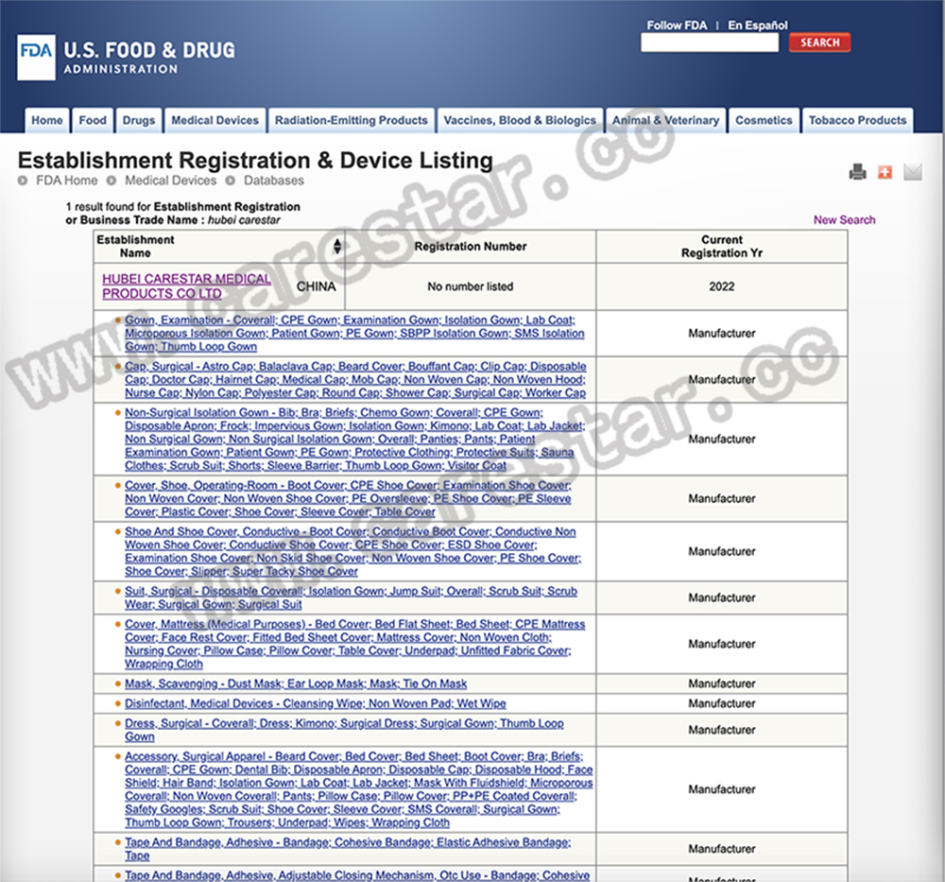Click the red plus share icon
The height and width of the screenshot is (882, 945).
coord(885,172)
